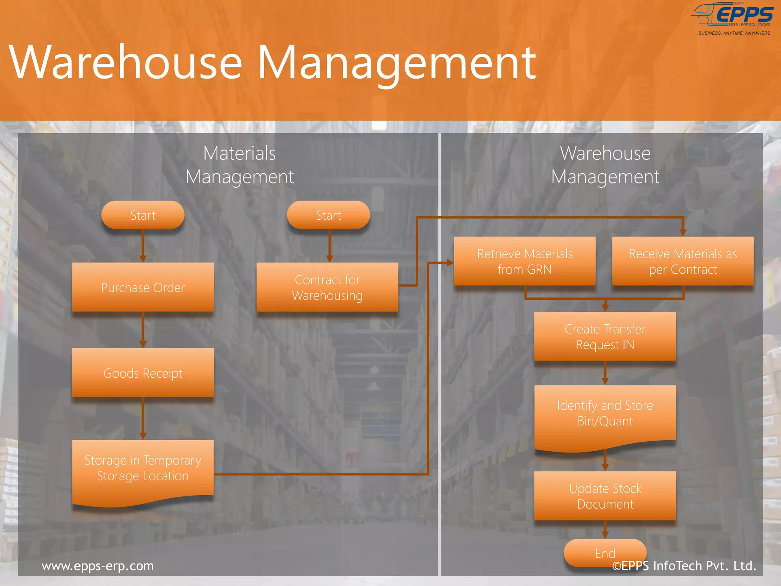
Task: Click the Start shape above Contract for Warehousing
Action: click(x=328, y=215)
